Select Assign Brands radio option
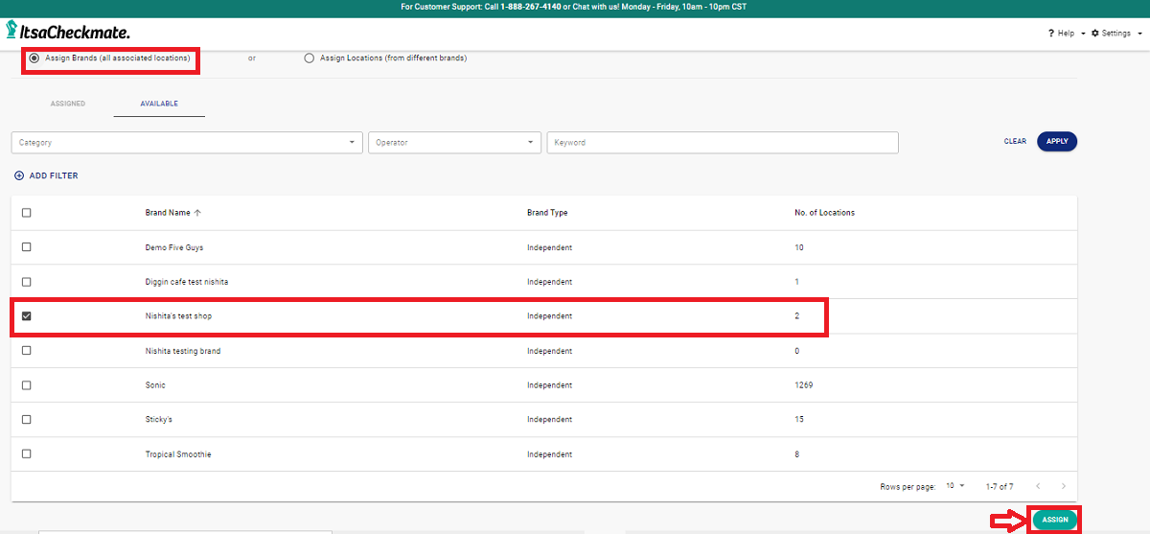1150x534 pixels. [34, 58]
